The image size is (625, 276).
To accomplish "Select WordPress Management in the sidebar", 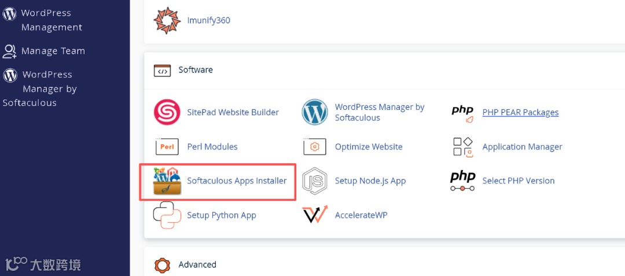I will pos(51,20).
